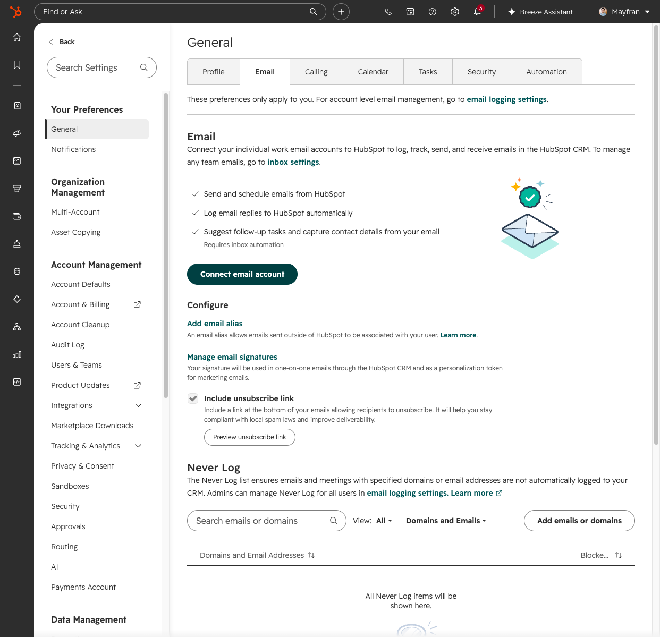Click the Find or Ask search bar
The width and height of the screenshot is (660, 637).
(x=180, y=12)
